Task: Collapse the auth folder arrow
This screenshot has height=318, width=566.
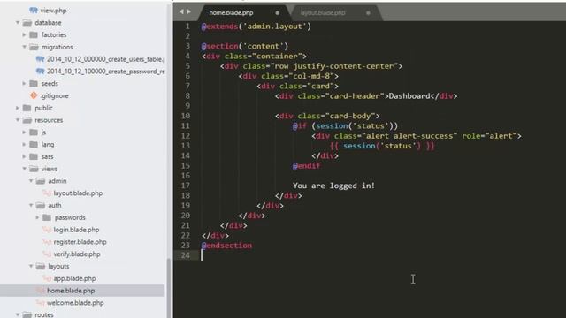Action: pos(31,205)
